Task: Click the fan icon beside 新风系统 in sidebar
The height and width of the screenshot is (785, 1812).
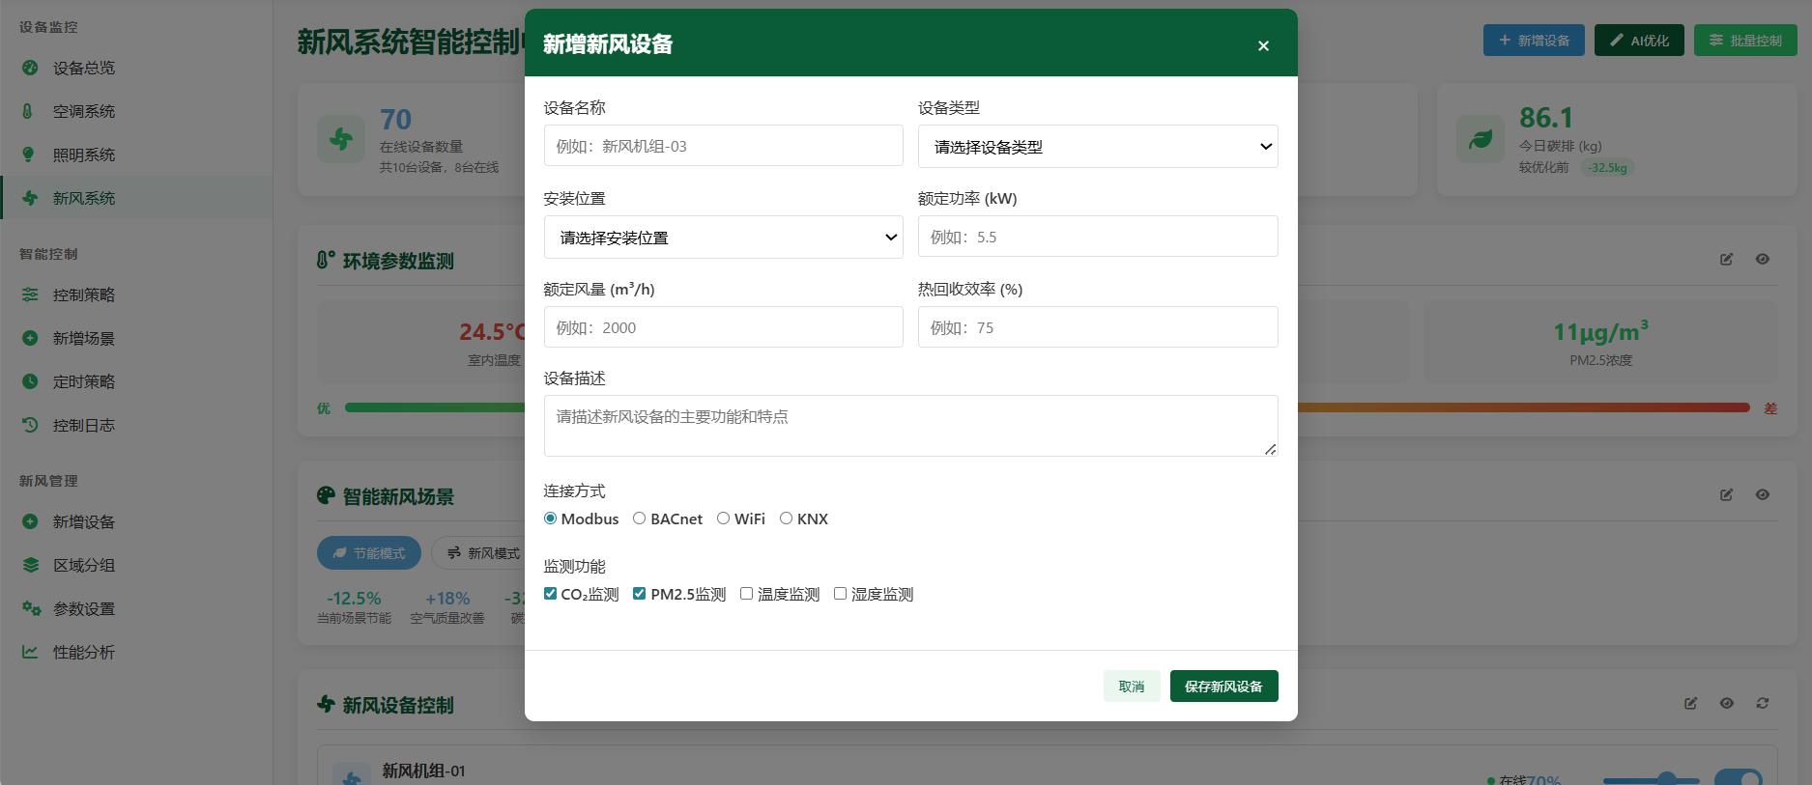Action: [30, 198]
